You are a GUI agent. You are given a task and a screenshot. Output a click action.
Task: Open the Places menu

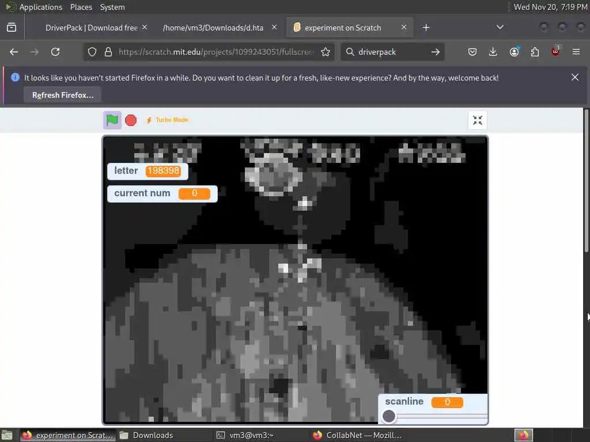coord(81,7)
